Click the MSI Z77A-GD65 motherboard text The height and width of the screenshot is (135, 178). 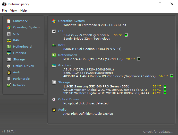click(93, 59)
